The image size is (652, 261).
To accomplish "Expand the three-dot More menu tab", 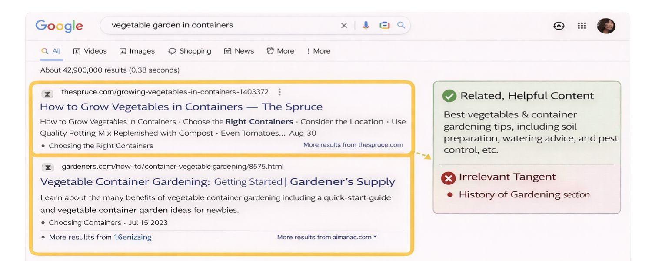I will tap(318, 51).
